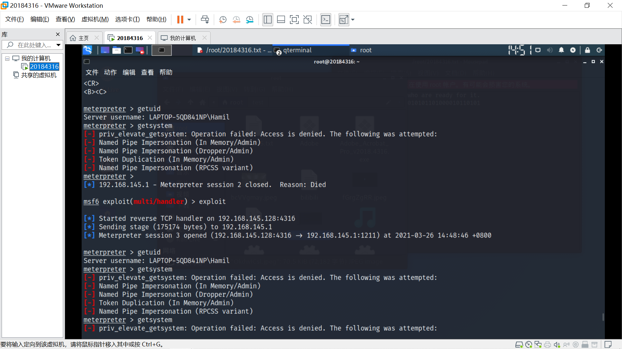Click the Kali lock screen icon
622x349 pixels.
click(587, 50)
